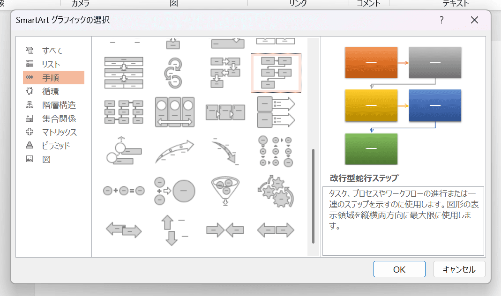Switch to the ピラミッド category
This screenshot has width=501, height=296.
tap(56, 146)
